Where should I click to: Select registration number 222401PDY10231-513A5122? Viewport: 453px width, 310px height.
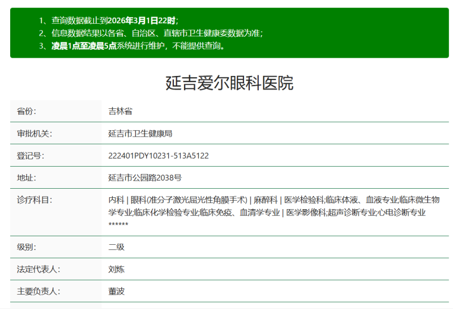point(159,156)
